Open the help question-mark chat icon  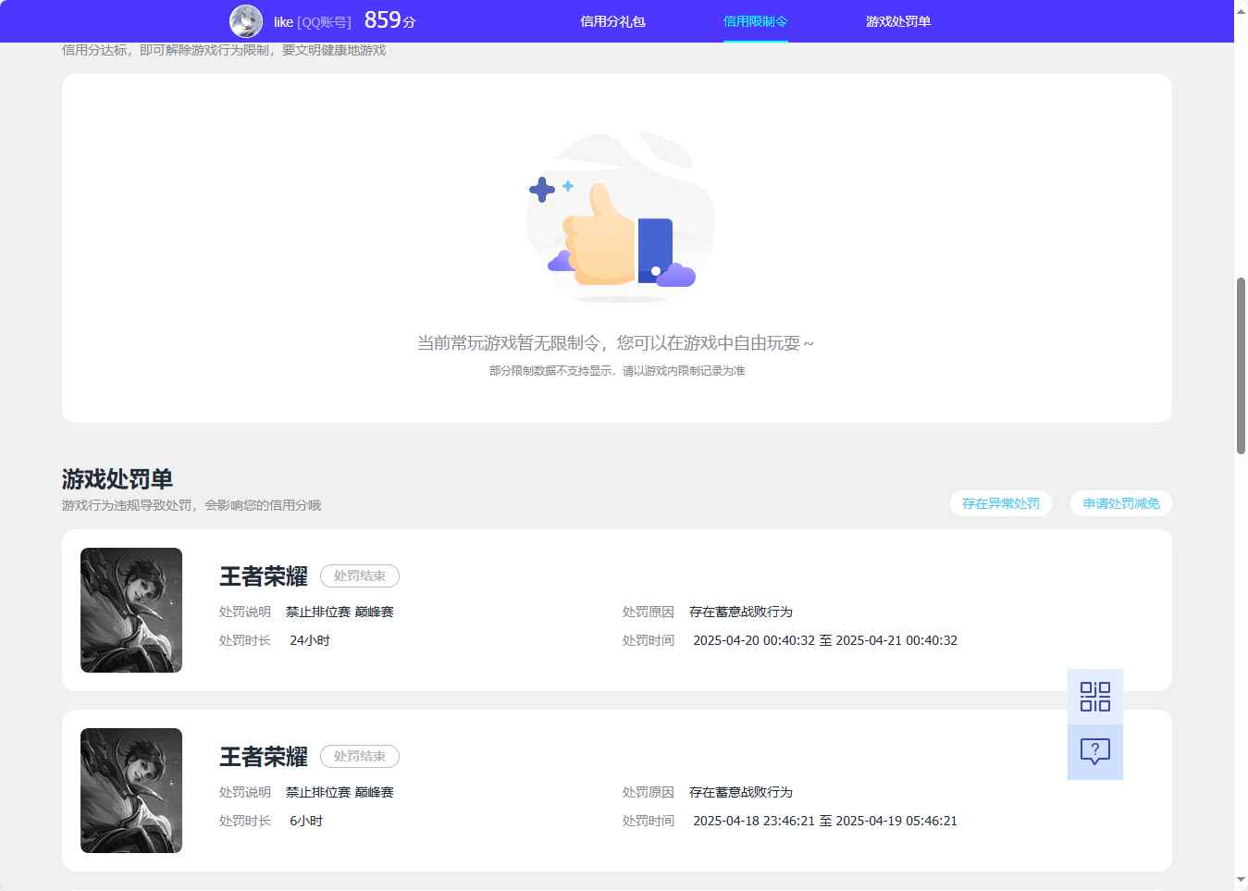[1095, 751]
